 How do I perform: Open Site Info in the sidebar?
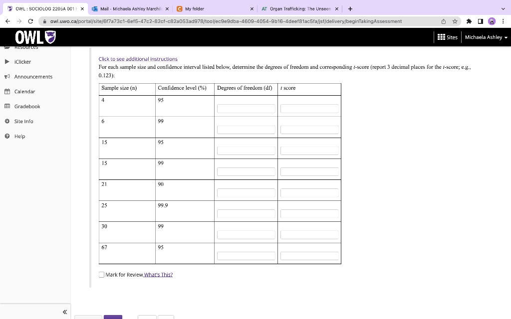point(23,122)
